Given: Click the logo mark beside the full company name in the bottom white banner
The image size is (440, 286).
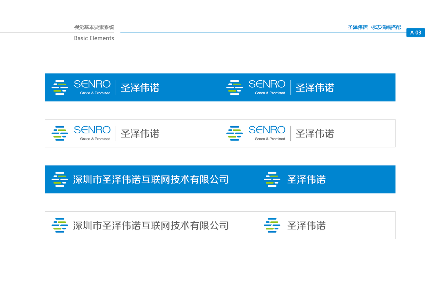Looking at the screenshot, I should (60, 225).
